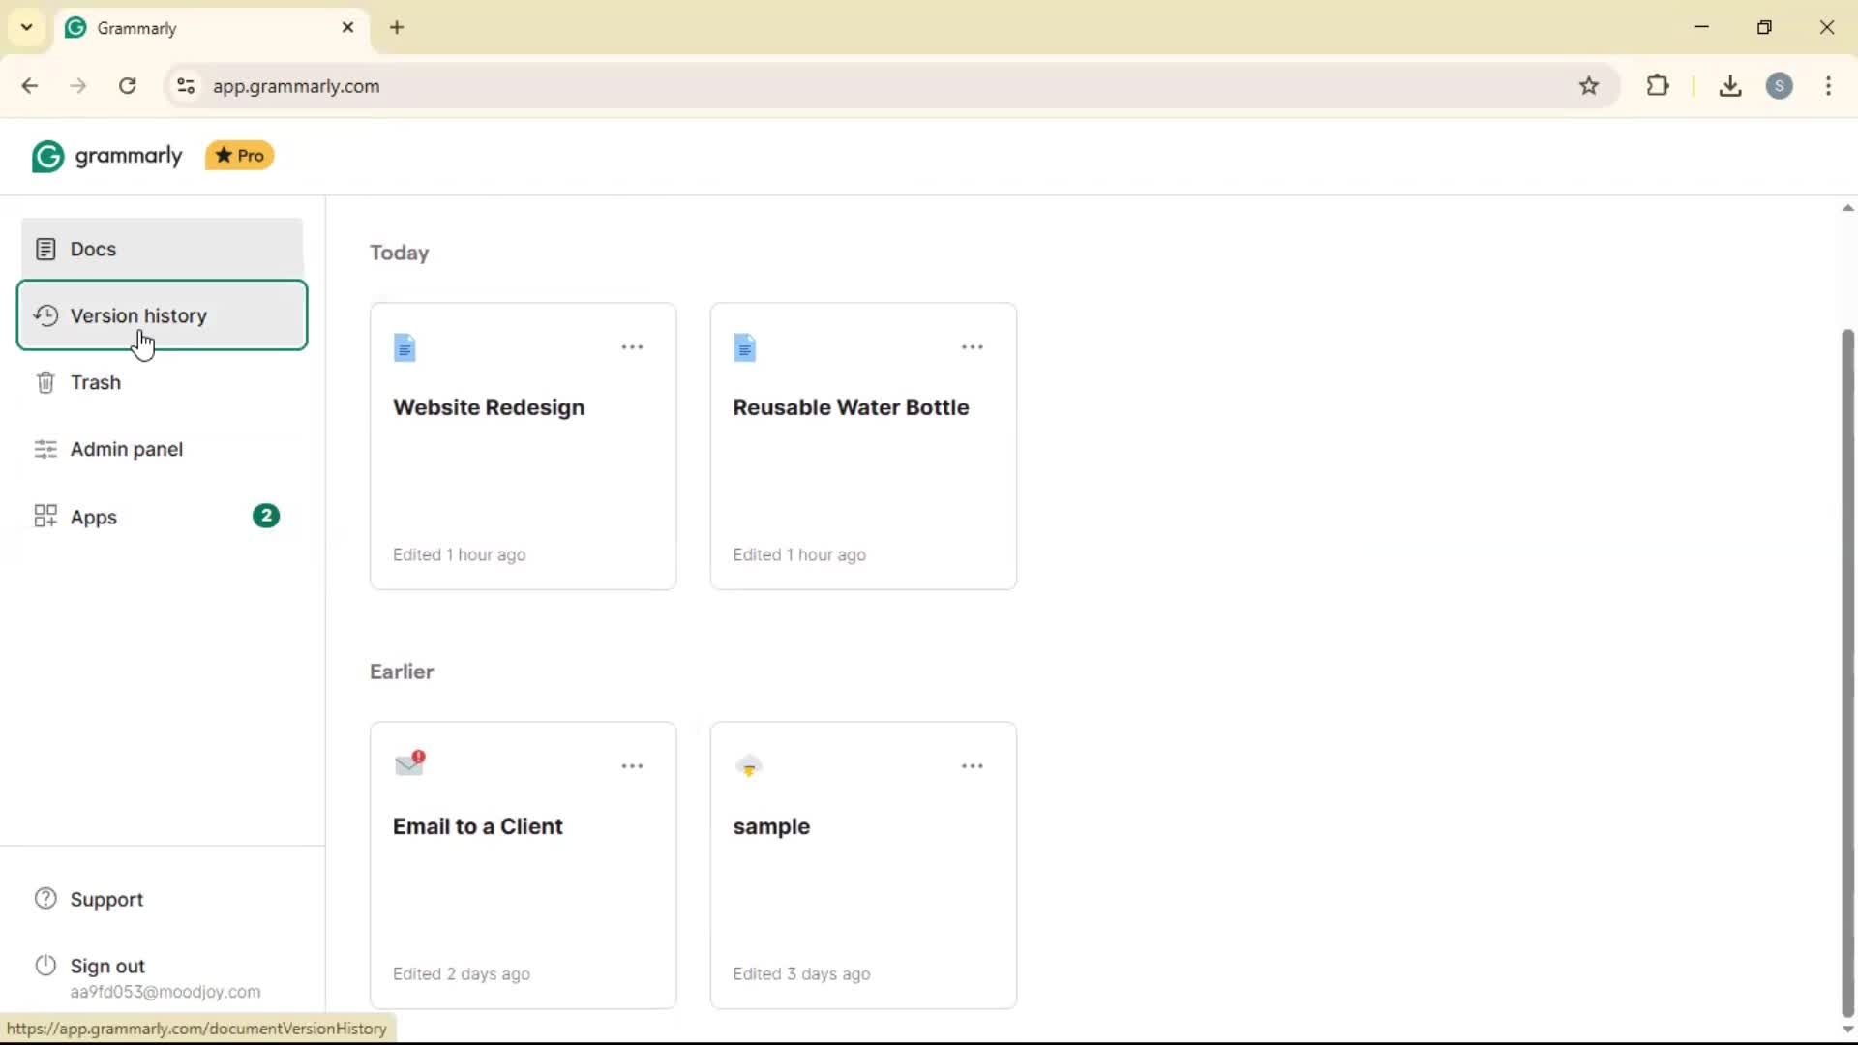Click the Pro star badge
Screen dimensions: 1858x1045
pyautogui.click(x=240, y=156)
